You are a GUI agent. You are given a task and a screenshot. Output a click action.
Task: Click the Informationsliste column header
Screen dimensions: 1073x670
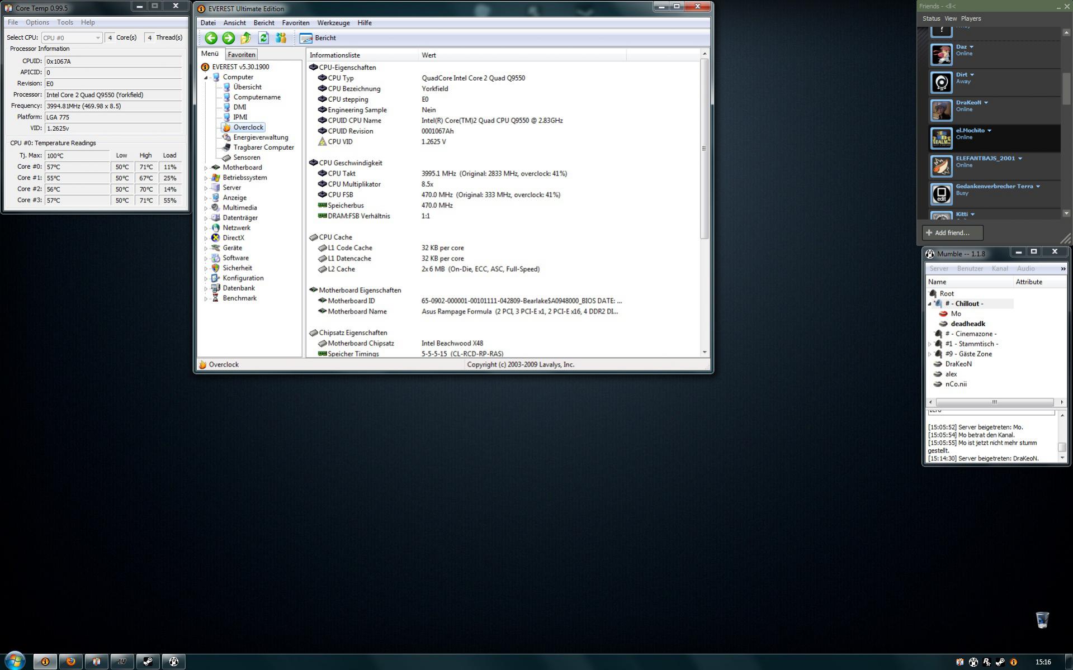click(362, 55)
